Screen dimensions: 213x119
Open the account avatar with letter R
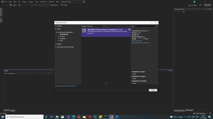[x=194, y=2]
